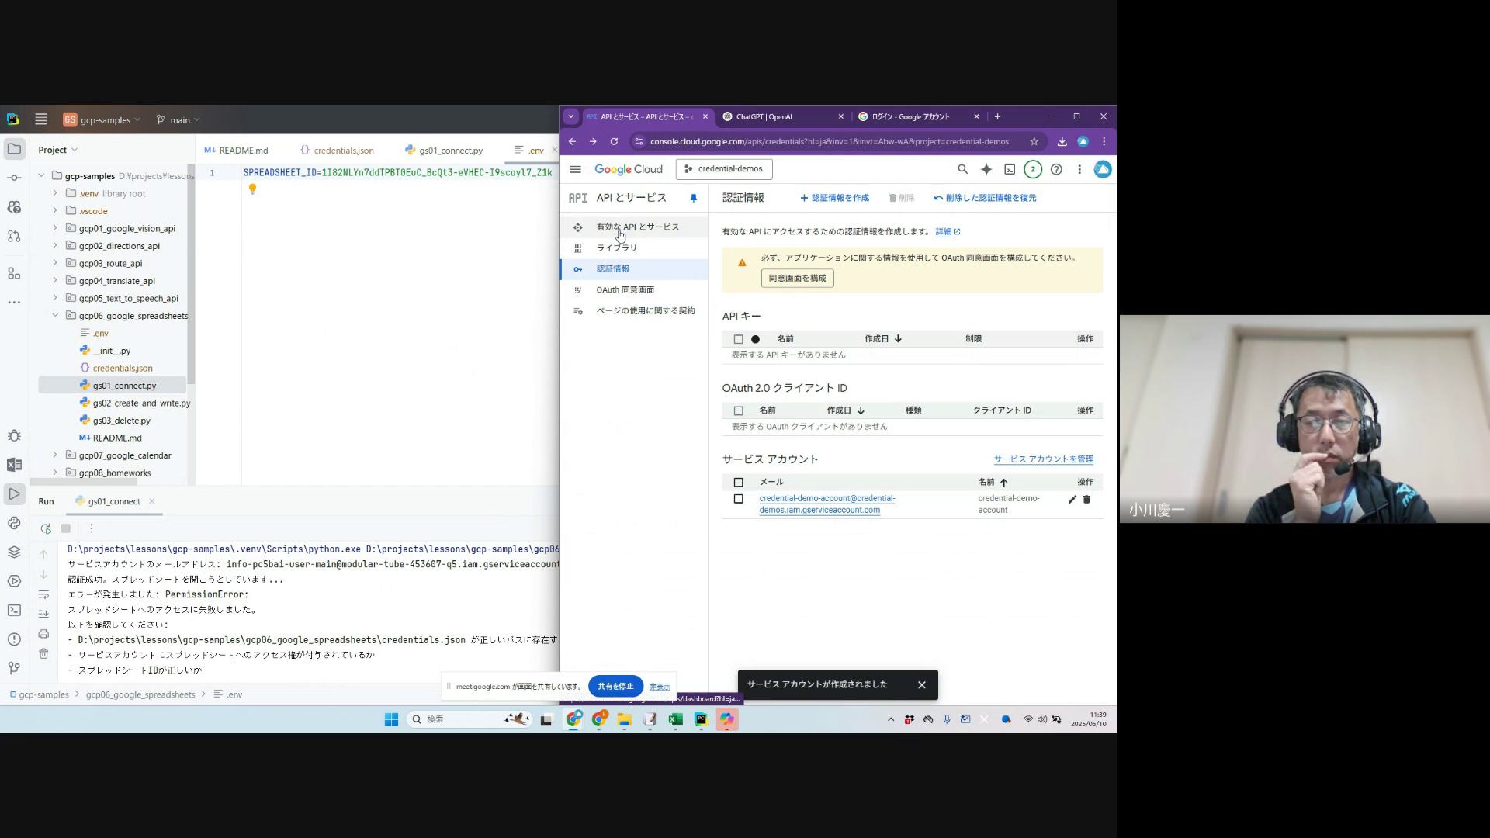Edit service account with pencil icon

(1072, 500)
